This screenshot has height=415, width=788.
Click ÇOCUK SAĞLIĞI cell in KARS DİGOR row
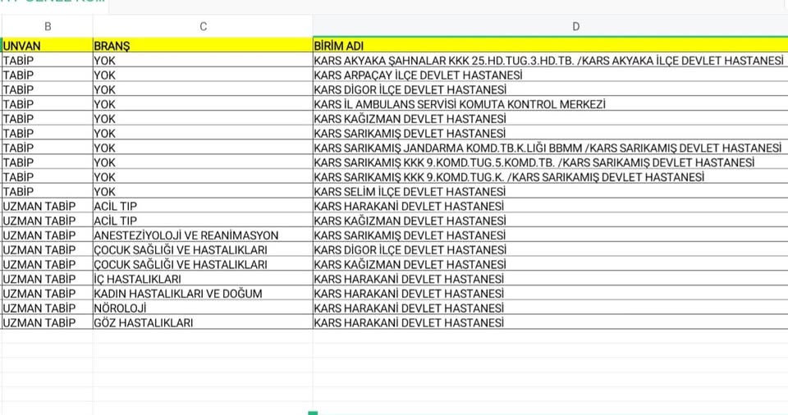(203, 249)
